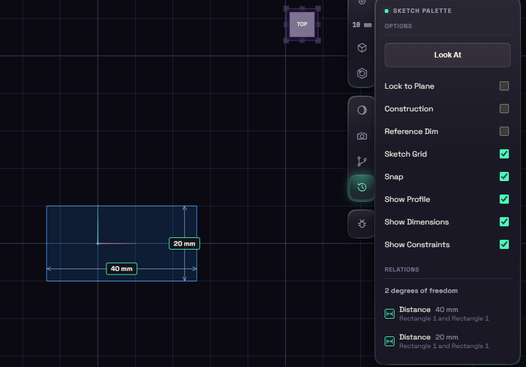Check the Reference Dim option
This screenshot has width=526, height=367.
click(x=504, y=131)
